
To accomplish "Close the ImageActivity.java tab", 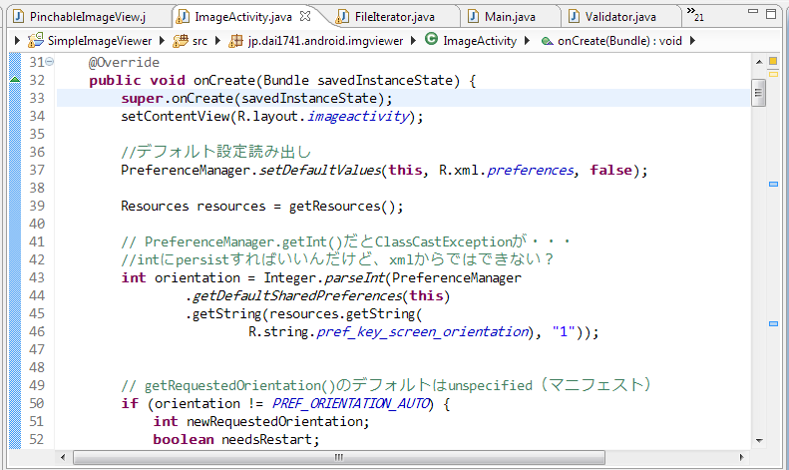I will tap(305, 16).
